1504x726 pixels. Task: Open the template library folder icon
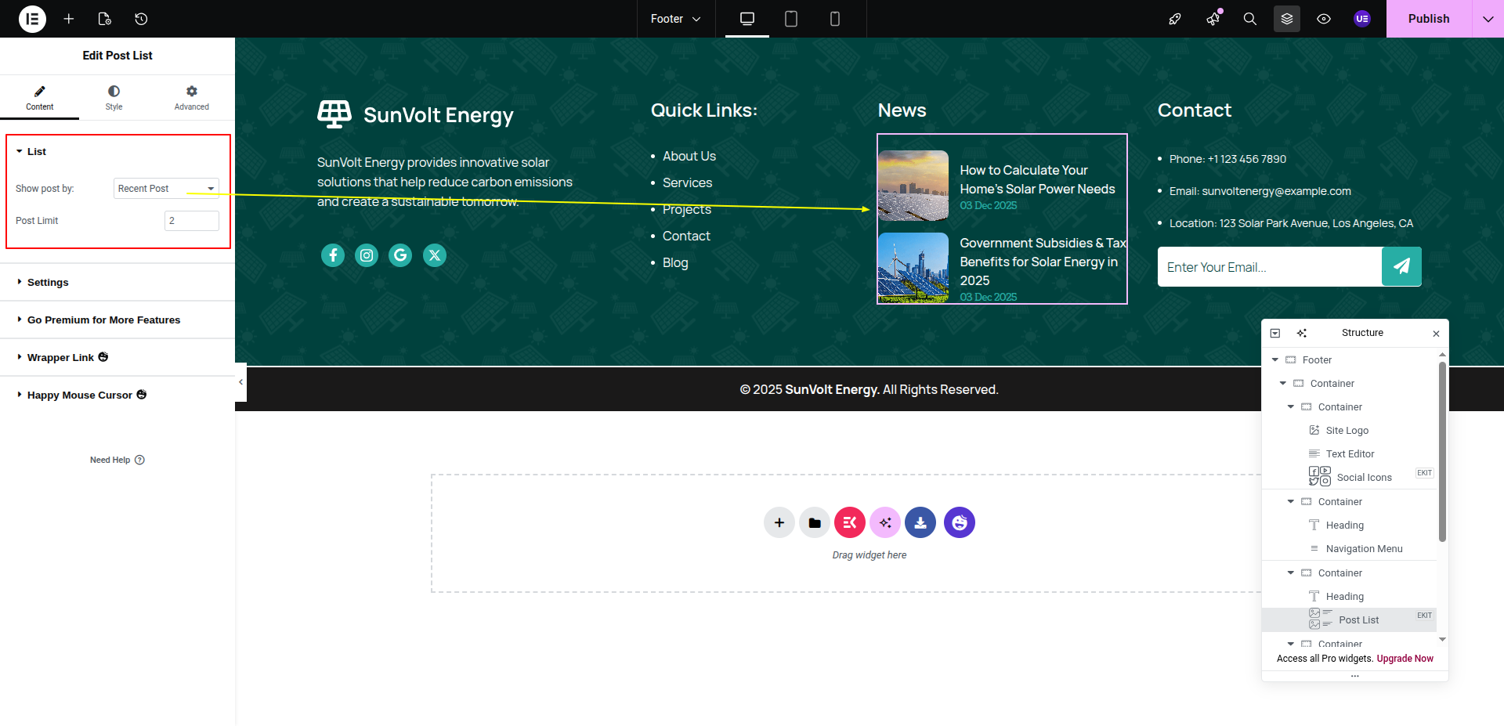coord(815,522)
